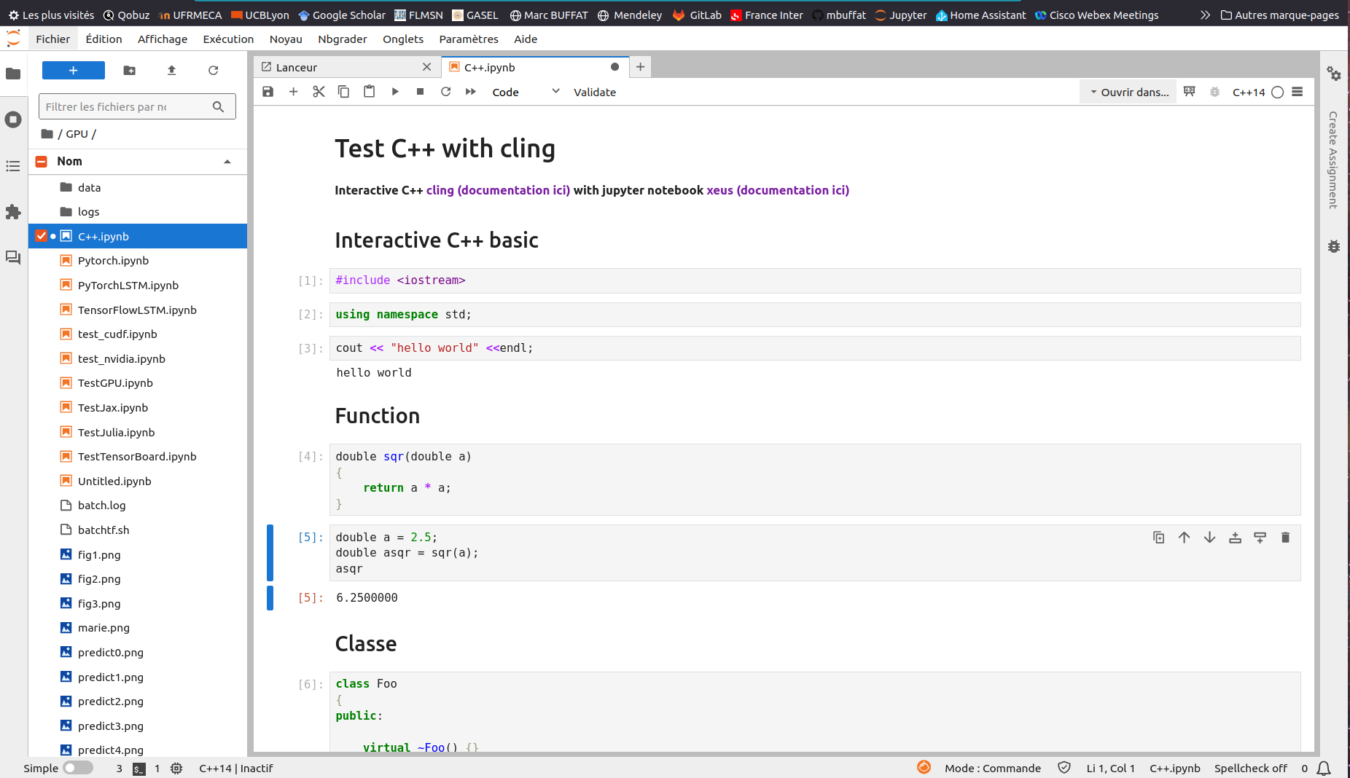Open the extension manager puzzle icon
The height and width of the screenshot is (778, 1350).
[13, 212]
